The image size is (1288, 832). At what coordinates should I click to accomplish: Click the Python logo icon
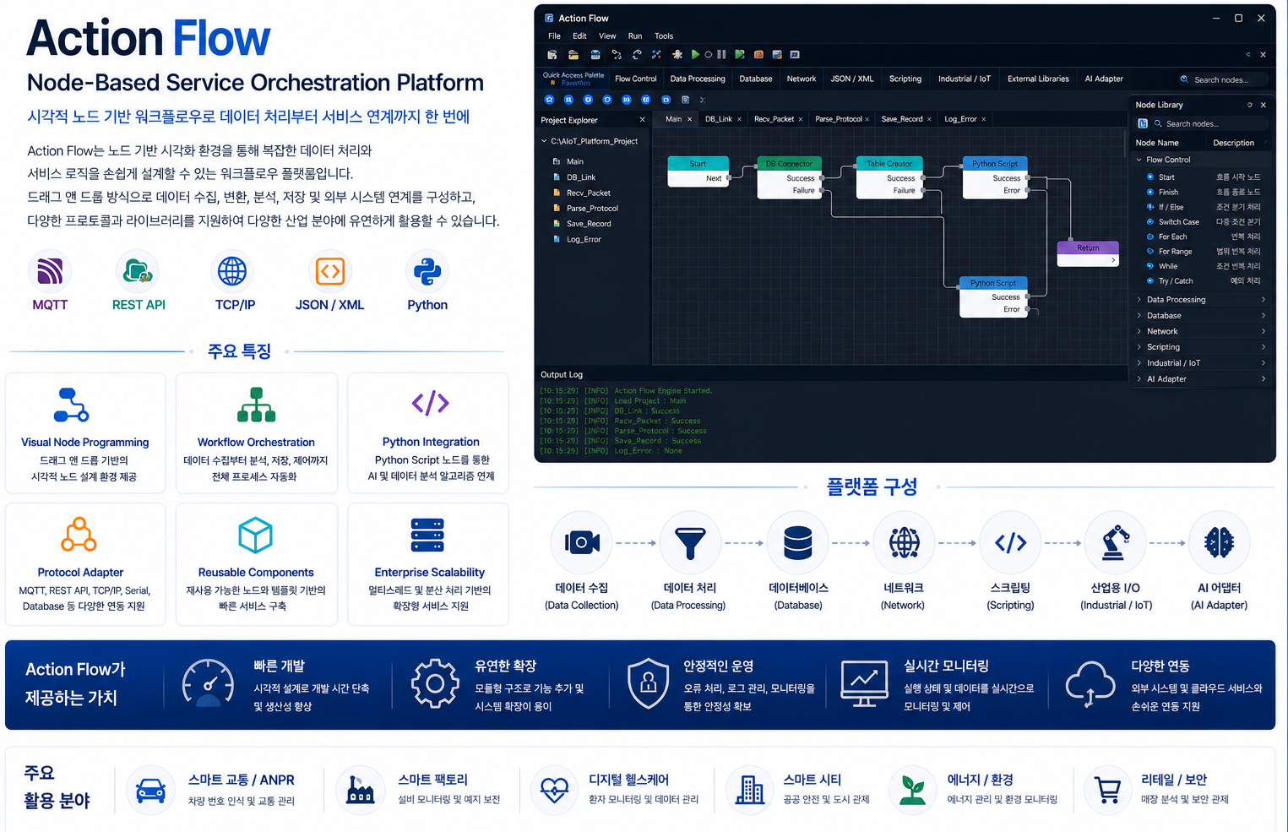[427, 271]
